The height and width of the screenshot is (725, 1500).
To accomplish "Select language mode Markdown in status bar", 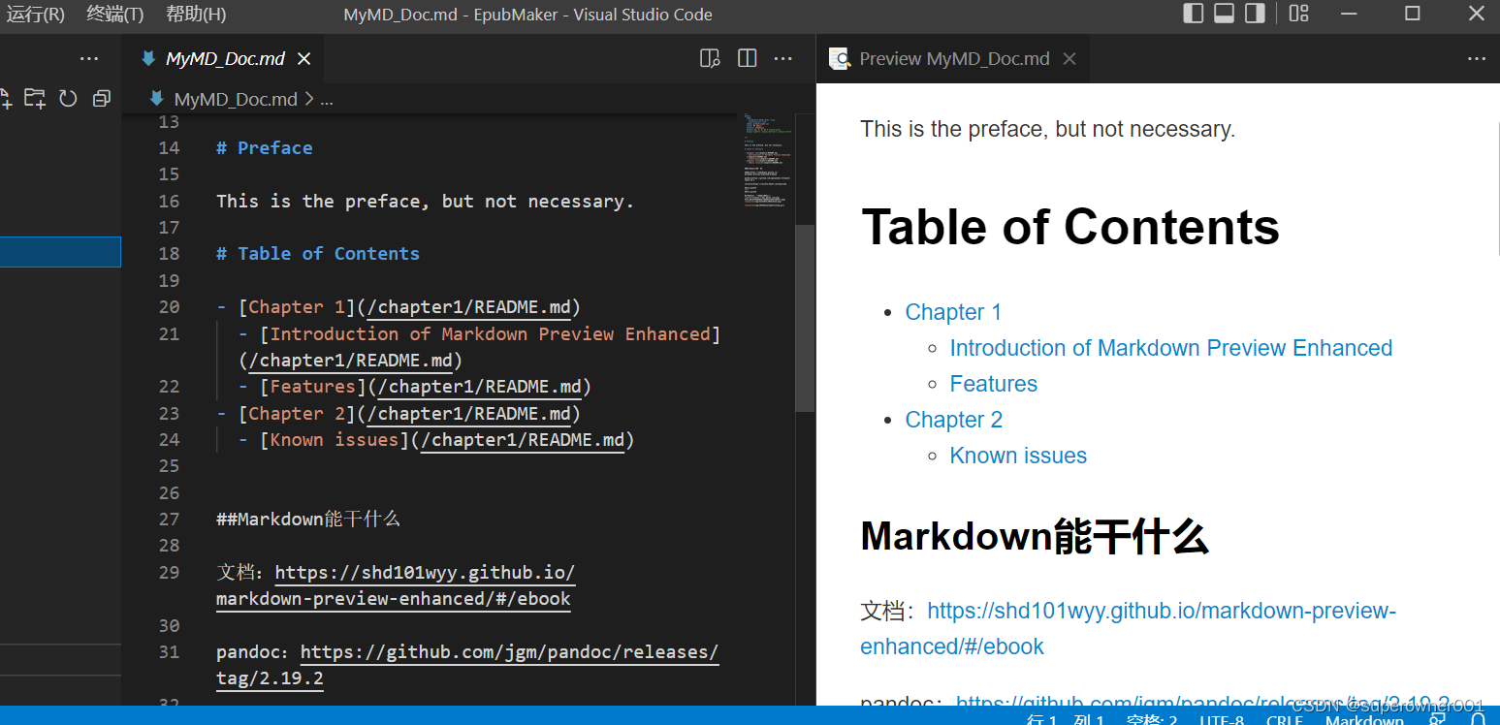I will tap(1364, 720).
